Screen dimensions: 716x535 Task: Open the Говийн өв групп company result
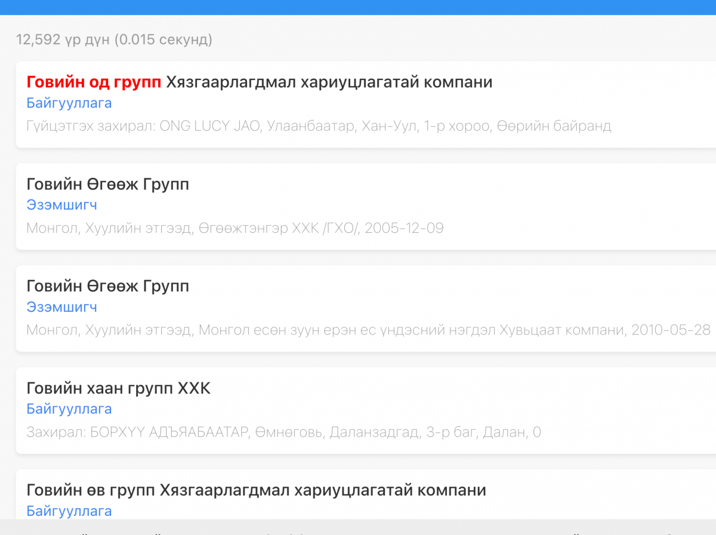(x=256, y=490)
